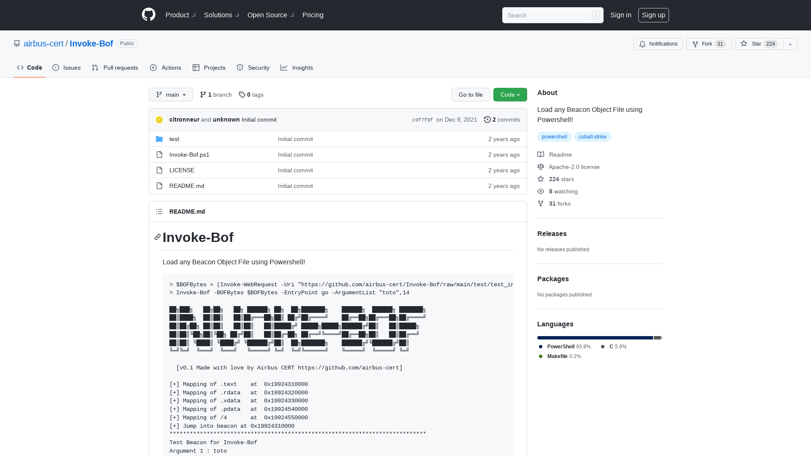Click the slash shortcut icon in search

(x=596, y=15)
